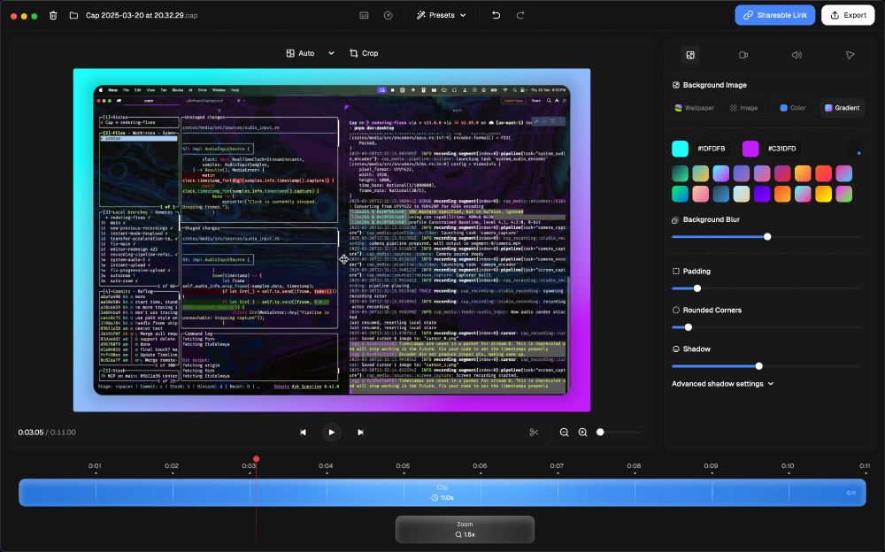Click the Shadow slider handle

(x=758, y=366)
